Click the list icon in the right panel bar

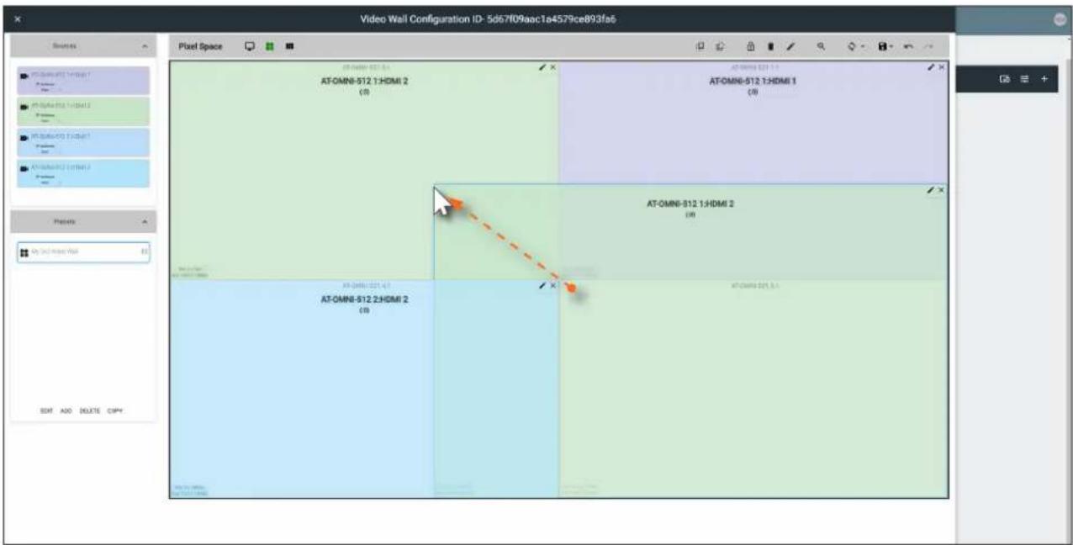click(x=1024, y=81)
